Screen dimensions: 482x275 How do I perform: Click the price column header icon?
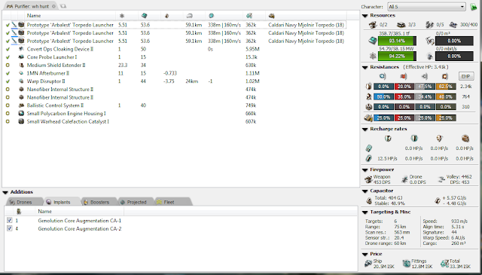[249, 16]
